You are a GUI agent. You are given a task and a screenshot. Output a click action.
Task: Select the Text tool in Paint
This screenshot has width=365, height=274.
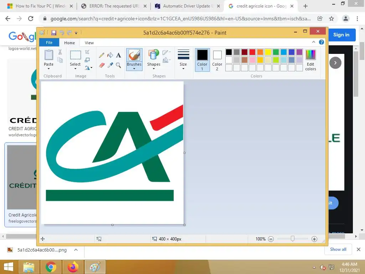pyautogui.click(x=118, y=55)
